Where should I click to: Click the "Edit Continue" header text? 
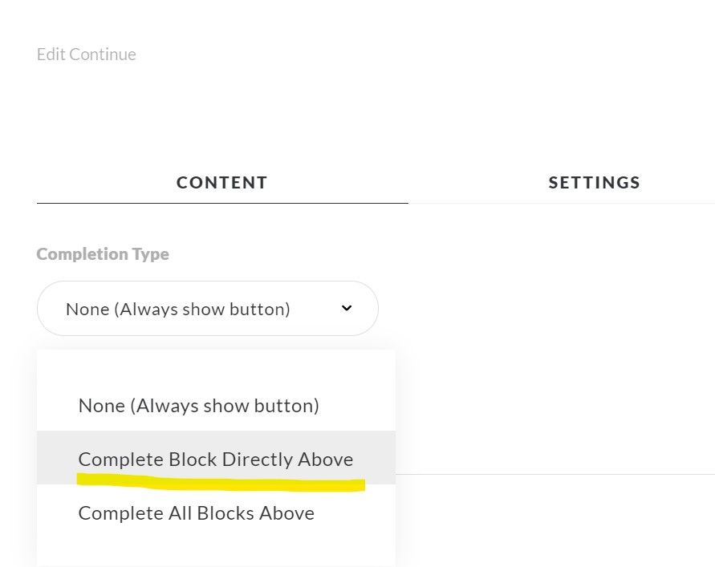click(x=87, y=55)
